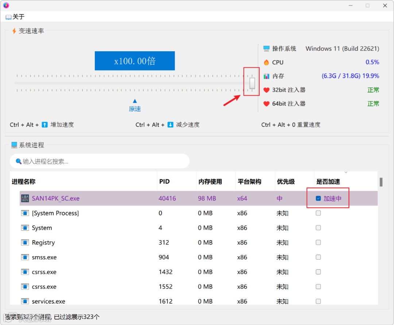The width and height of the screenshot is (394, 325).
Task: Enable acceleration for csrss.exe PID 1432
Action: click(318, 272)
